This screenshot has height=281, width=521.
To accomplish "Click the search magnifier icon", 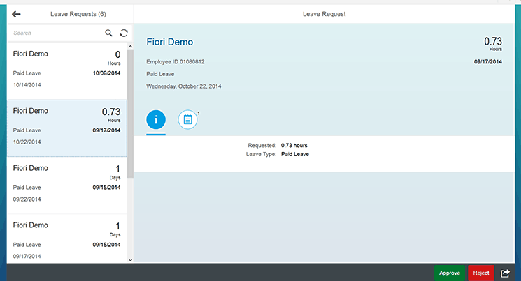I will [x=108, y=33].
